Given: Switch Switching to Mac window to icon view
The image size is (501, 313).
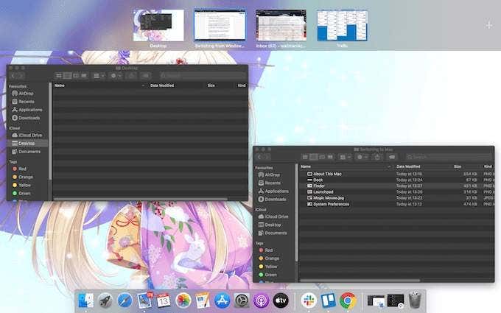Looking at the screenshot, I should pos(305,157).
